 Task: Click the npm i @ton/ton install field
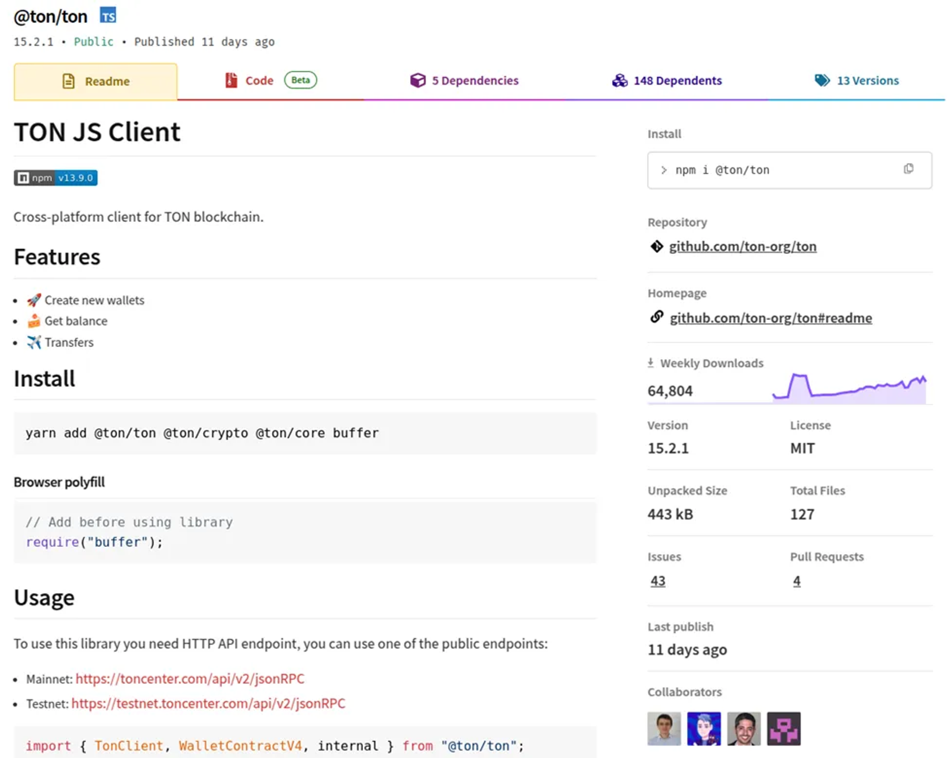click(790, 170)
